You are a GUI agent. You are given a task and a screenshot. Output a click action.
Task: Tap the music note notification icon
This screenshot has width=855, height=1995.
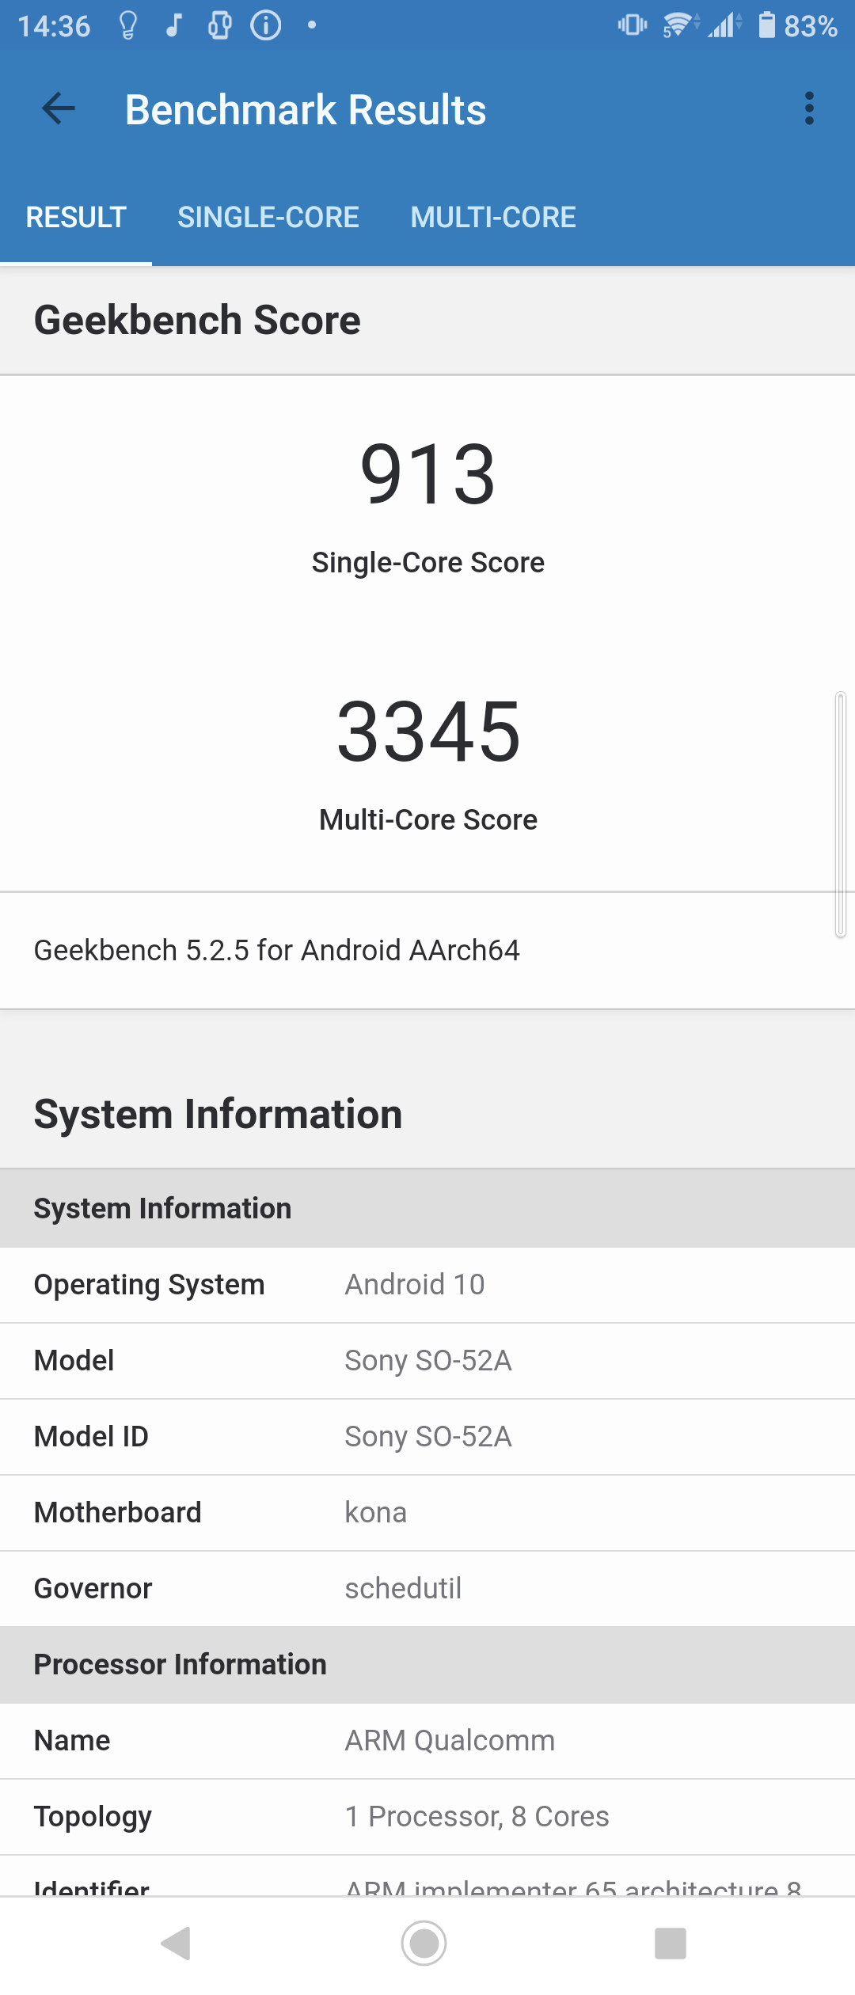click(x=174, y=25)
